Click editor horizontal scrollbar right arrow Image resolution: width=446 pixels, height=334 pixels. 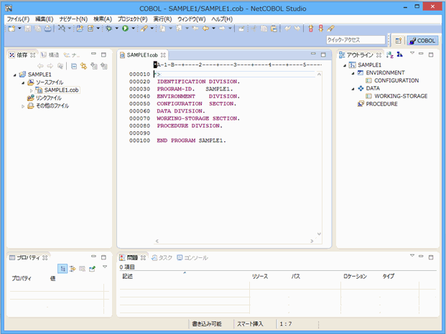coord(312,241)
